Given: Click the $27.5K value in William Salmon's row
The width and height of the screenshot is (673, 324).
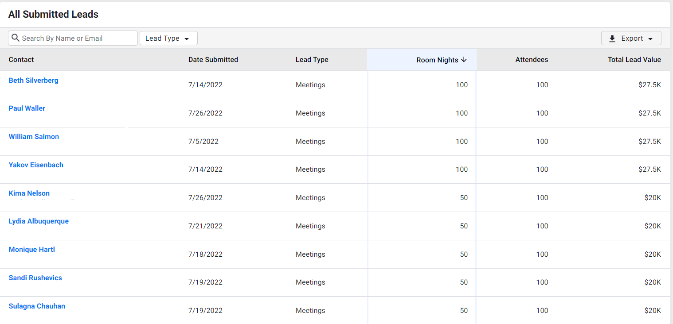Looking at the screenshot, I should point(650,142).
